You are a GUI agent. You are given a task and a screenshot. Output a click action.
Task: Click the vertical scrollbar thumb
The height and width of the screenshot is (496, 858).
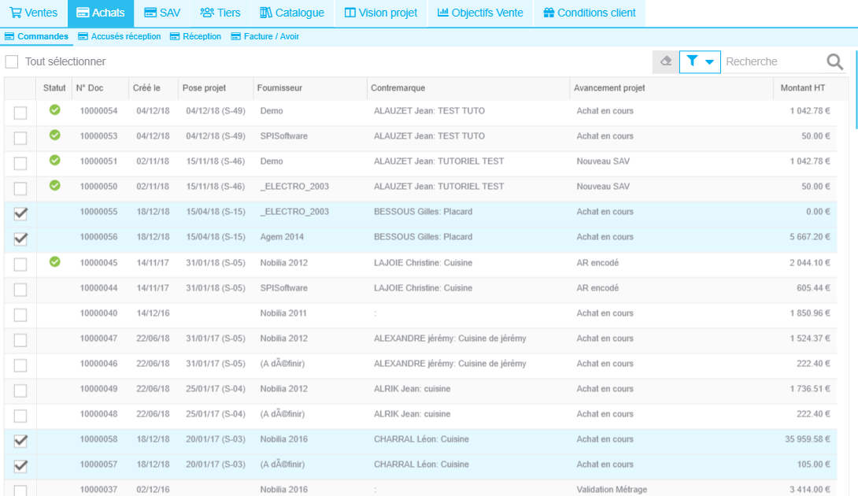click(856, 90)
